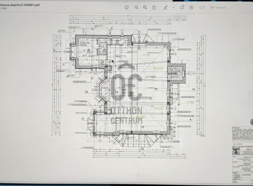The height and width of the screenshot is (186, 253).
Task: Click the zoom out magnifier
Action: coord(137,8)
